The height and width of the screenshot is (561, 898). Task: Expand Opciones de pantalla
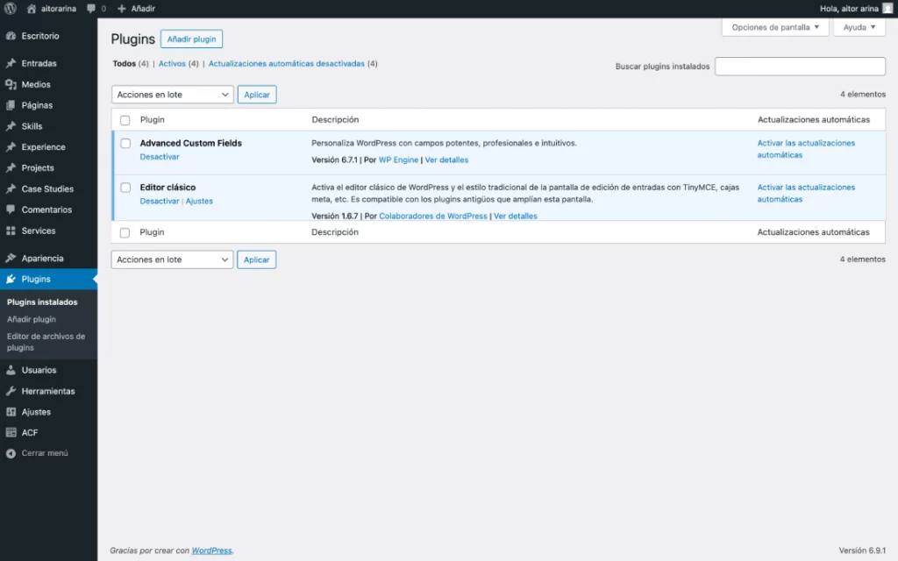coord(773,27)
